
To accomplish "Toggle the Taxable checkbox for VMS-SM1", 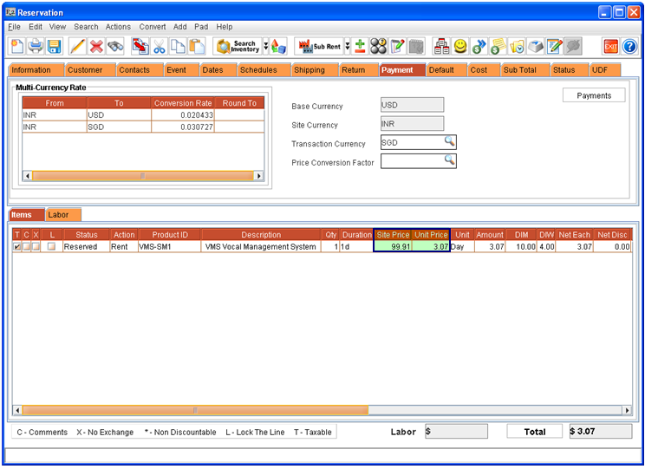I will point(16,247).
